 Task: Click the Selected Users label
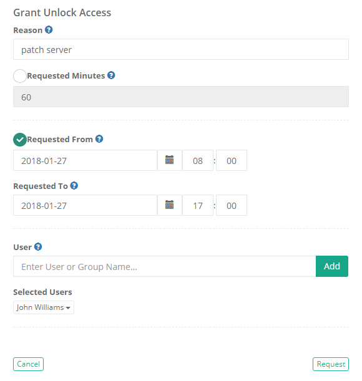click(x=42, y=292)
